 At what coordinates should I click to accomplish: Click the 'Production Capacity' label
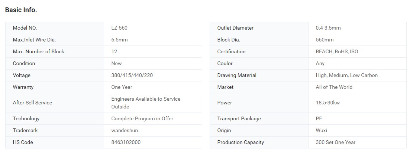pos(240,142)
